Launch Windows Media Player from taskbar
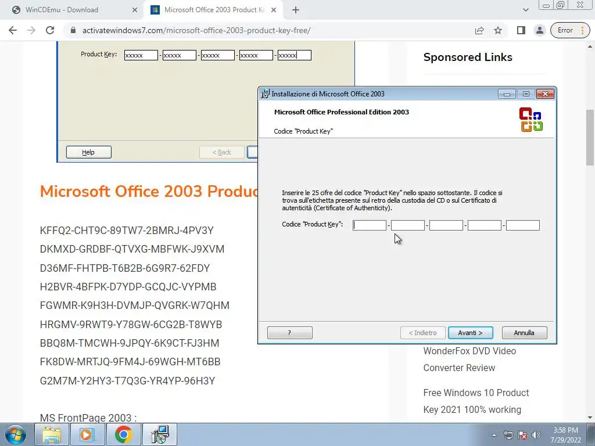595x446 pixels. tap(87, 434)
